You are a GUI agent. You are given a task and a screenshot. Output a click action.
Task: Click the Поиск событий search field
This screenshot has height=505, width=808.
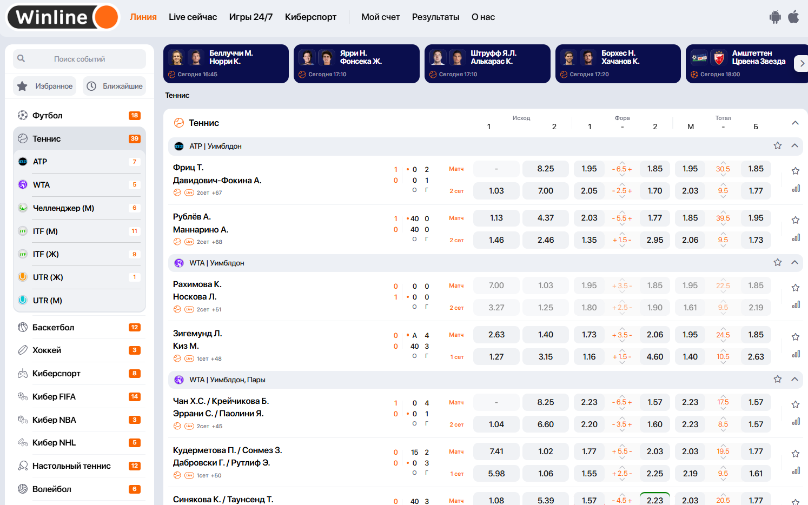tap(80, 59)
